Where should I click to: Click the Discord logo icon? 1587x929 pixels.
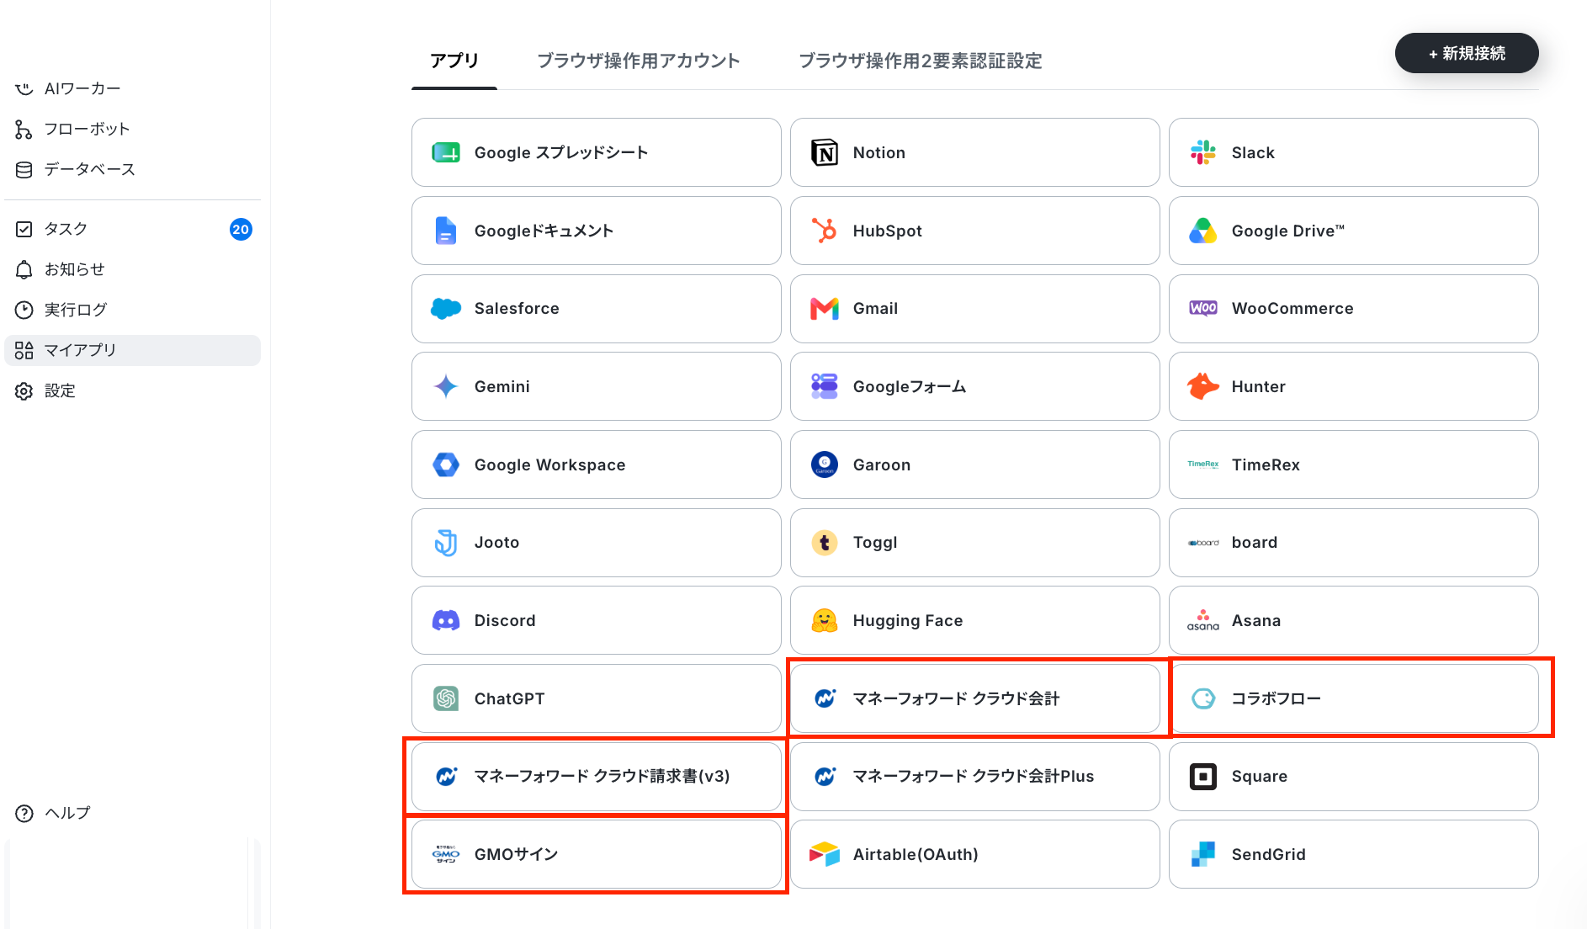click(445, 621)
